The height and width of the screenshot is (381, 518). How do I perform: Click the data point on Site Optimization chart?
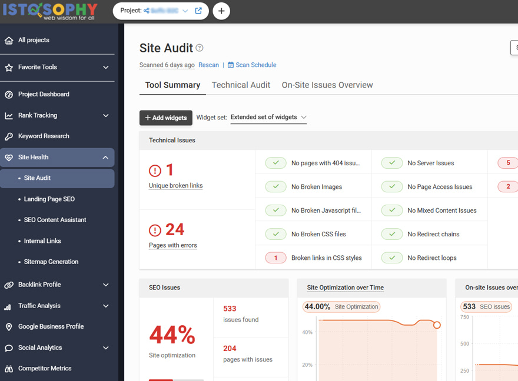point(437,325)
